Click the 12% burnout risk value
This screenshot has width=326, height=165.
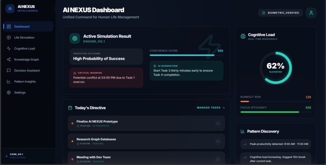pyautogui.click(x=308, y=97)
